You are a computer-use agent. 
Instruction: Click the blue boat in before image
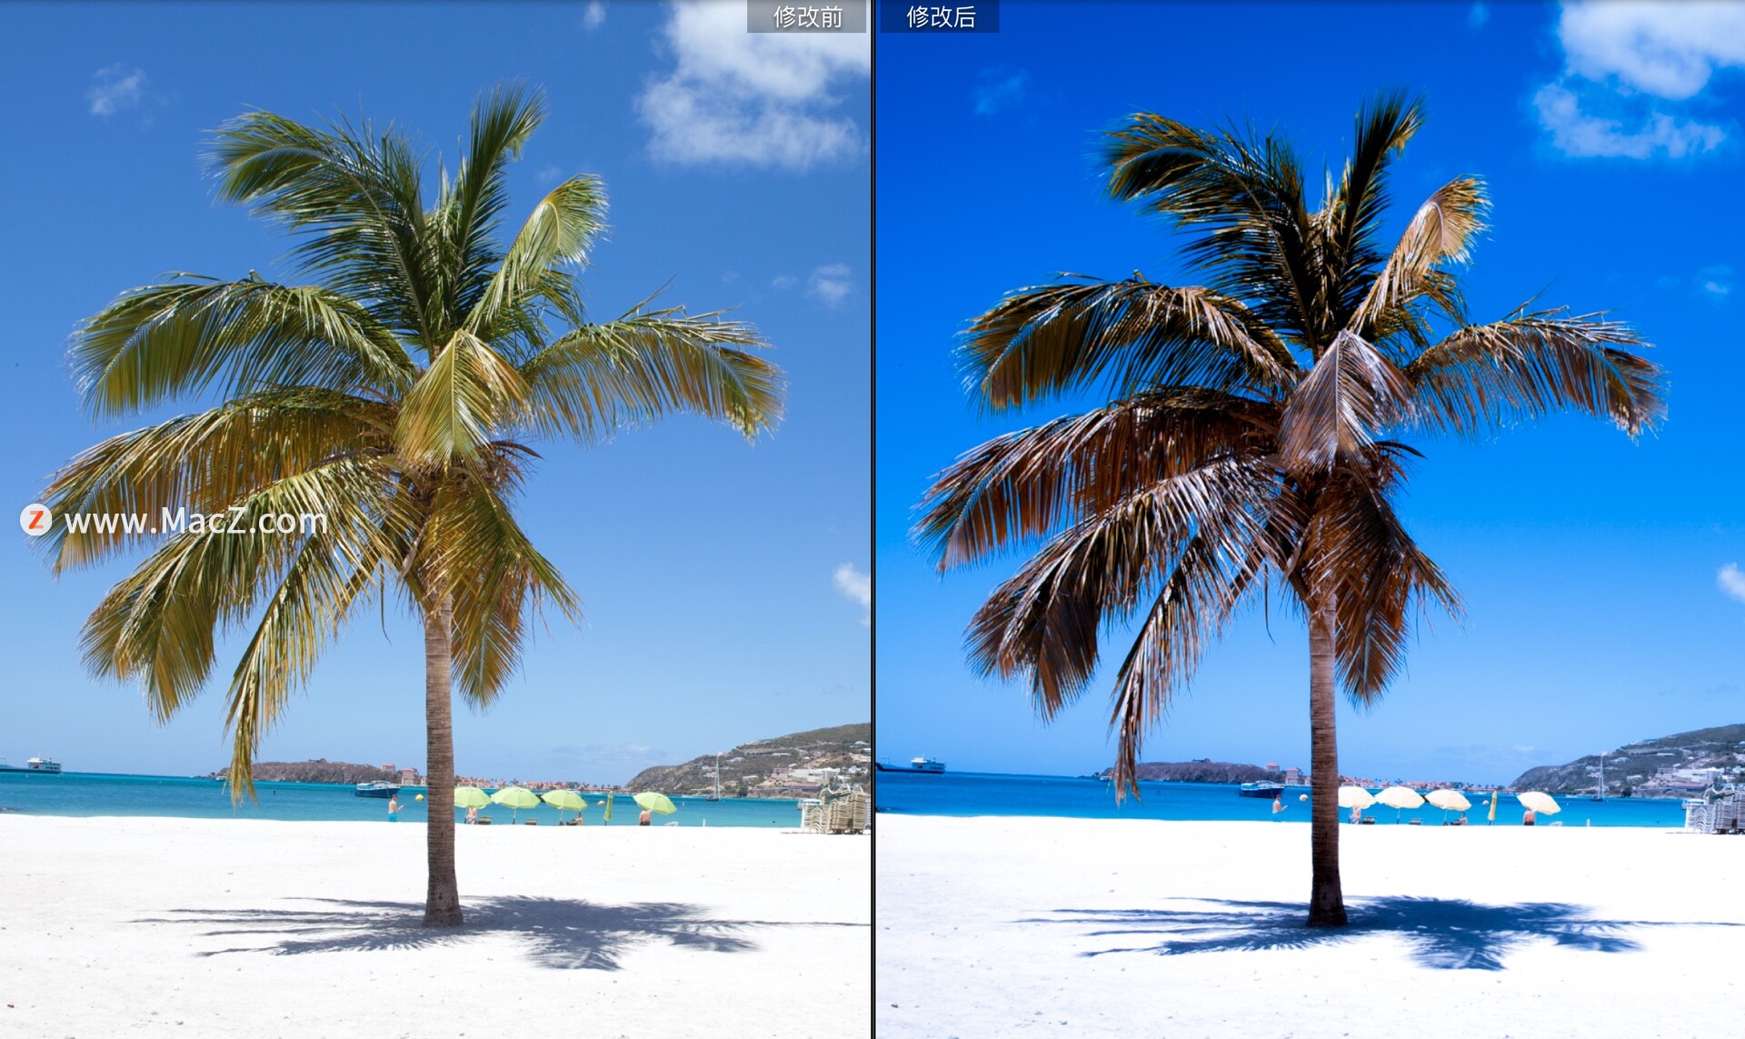(x=375, y=789)
